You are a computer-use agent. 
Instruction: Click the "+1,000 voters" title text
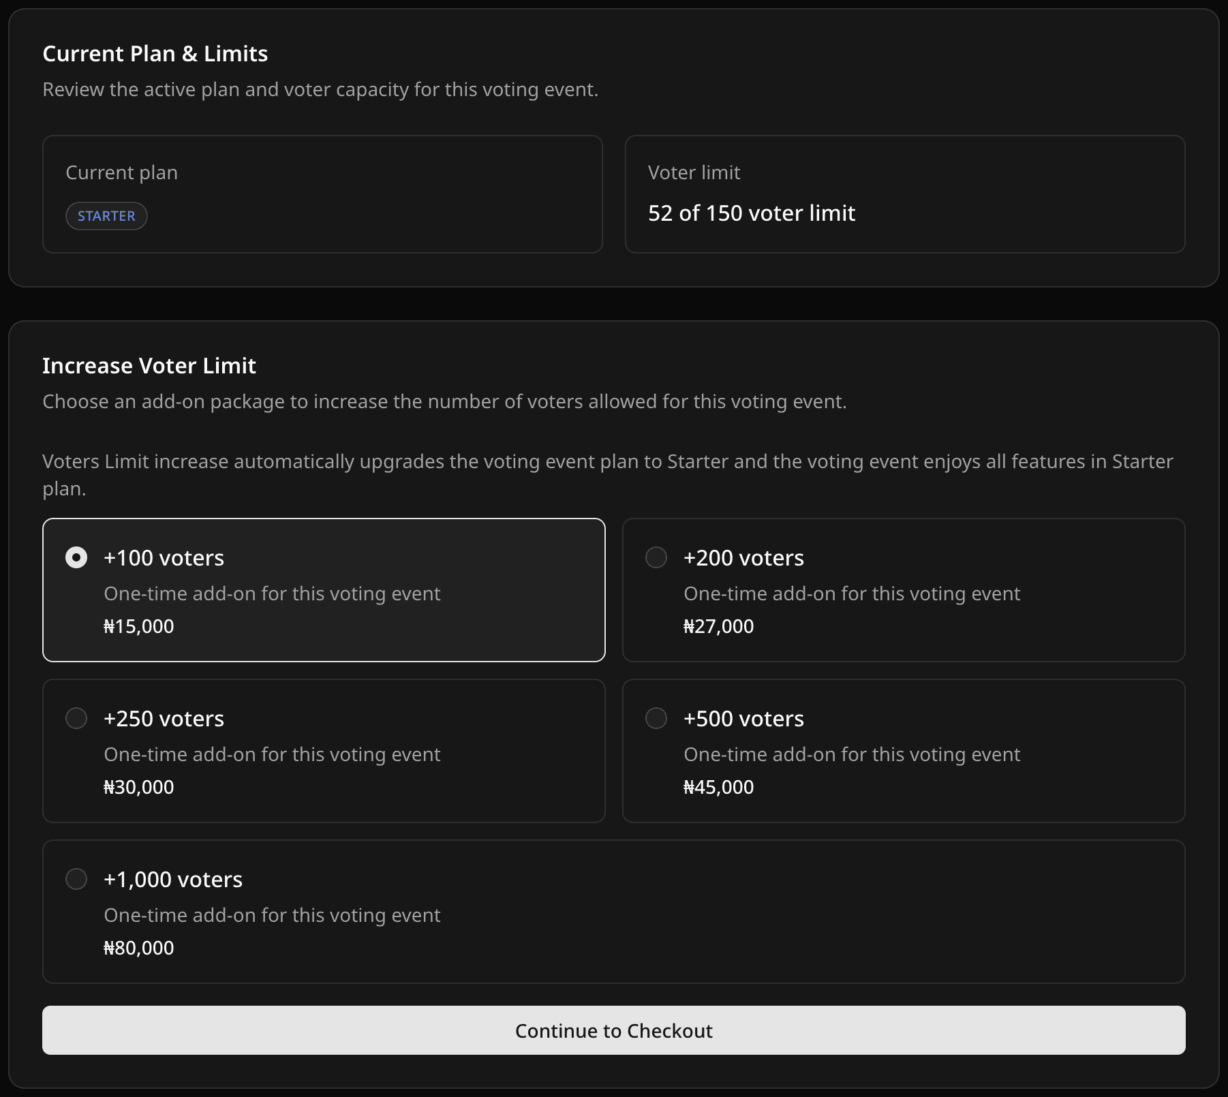(x=173, y=880)
